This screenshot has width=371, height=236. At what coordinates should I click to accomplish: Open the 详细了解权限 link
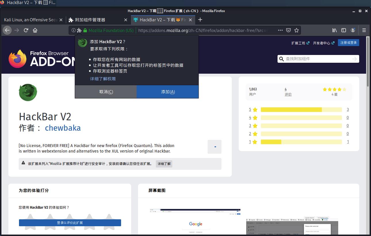(103, 79)
